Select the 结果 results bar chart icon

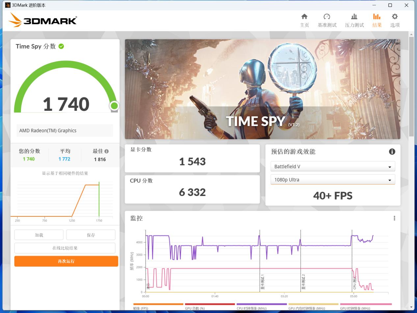(377, 16)
